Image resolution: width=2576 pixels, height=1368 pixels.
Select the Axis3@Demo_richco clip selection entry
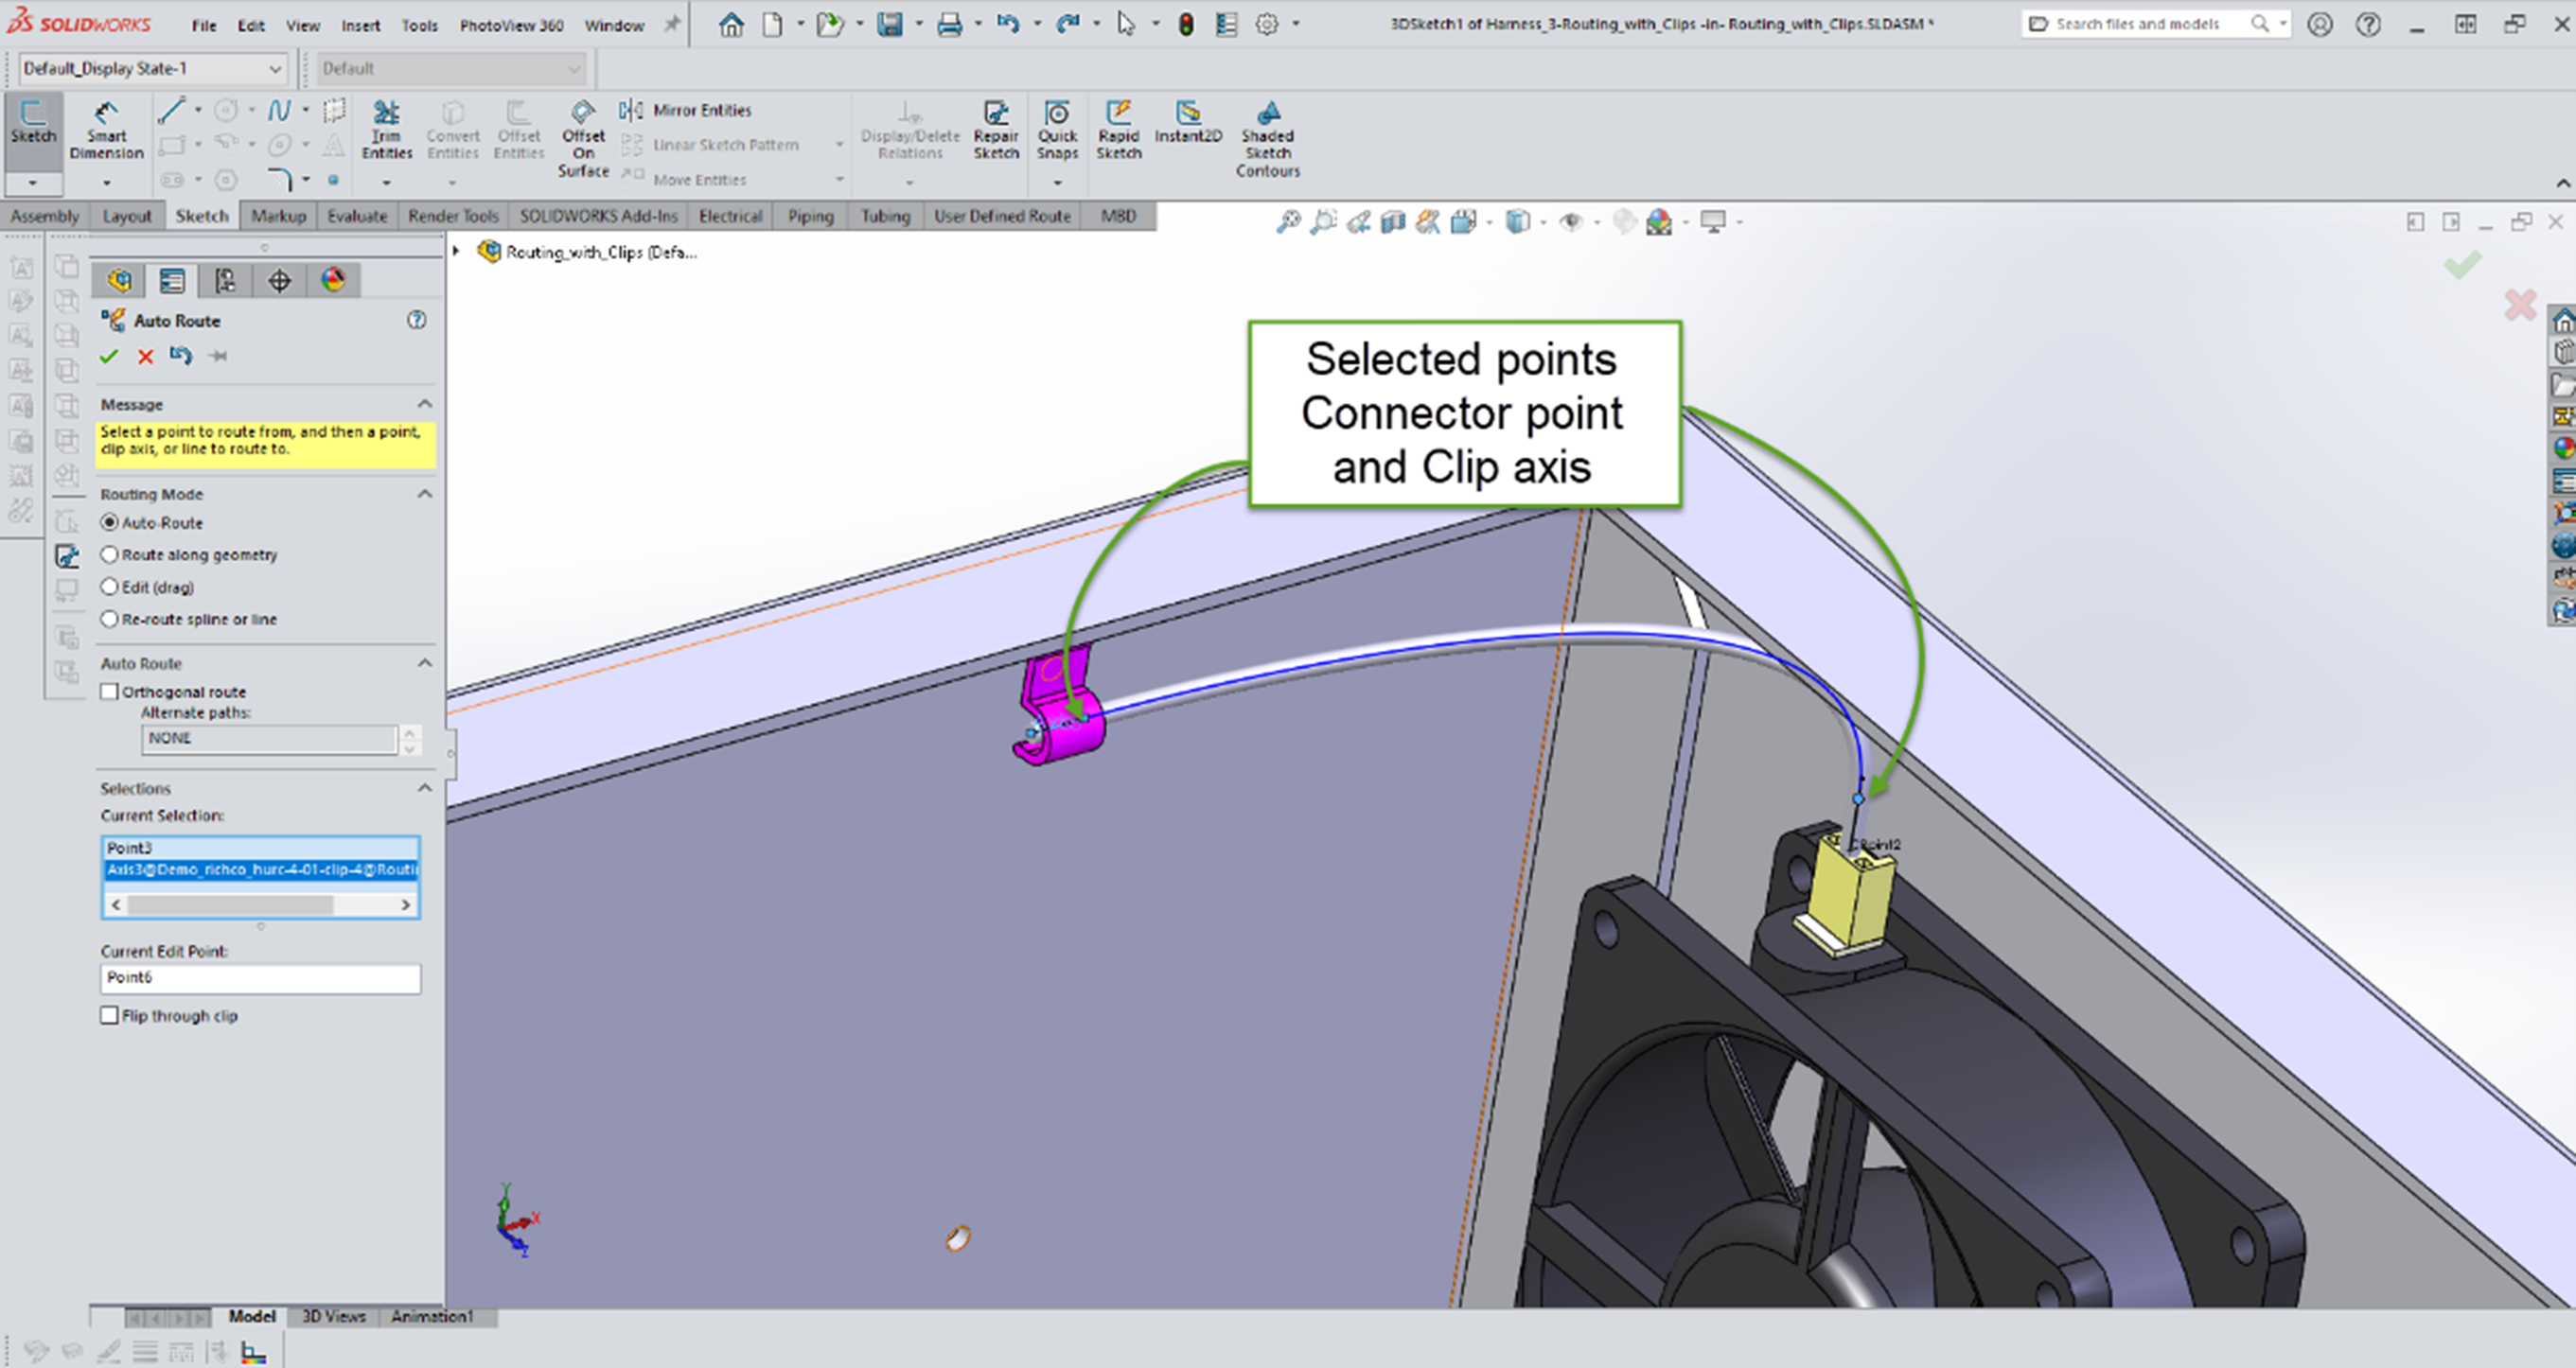260,869
